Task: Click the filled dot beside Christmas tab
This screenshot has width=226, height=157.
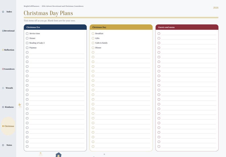Action: coord(3,126)
